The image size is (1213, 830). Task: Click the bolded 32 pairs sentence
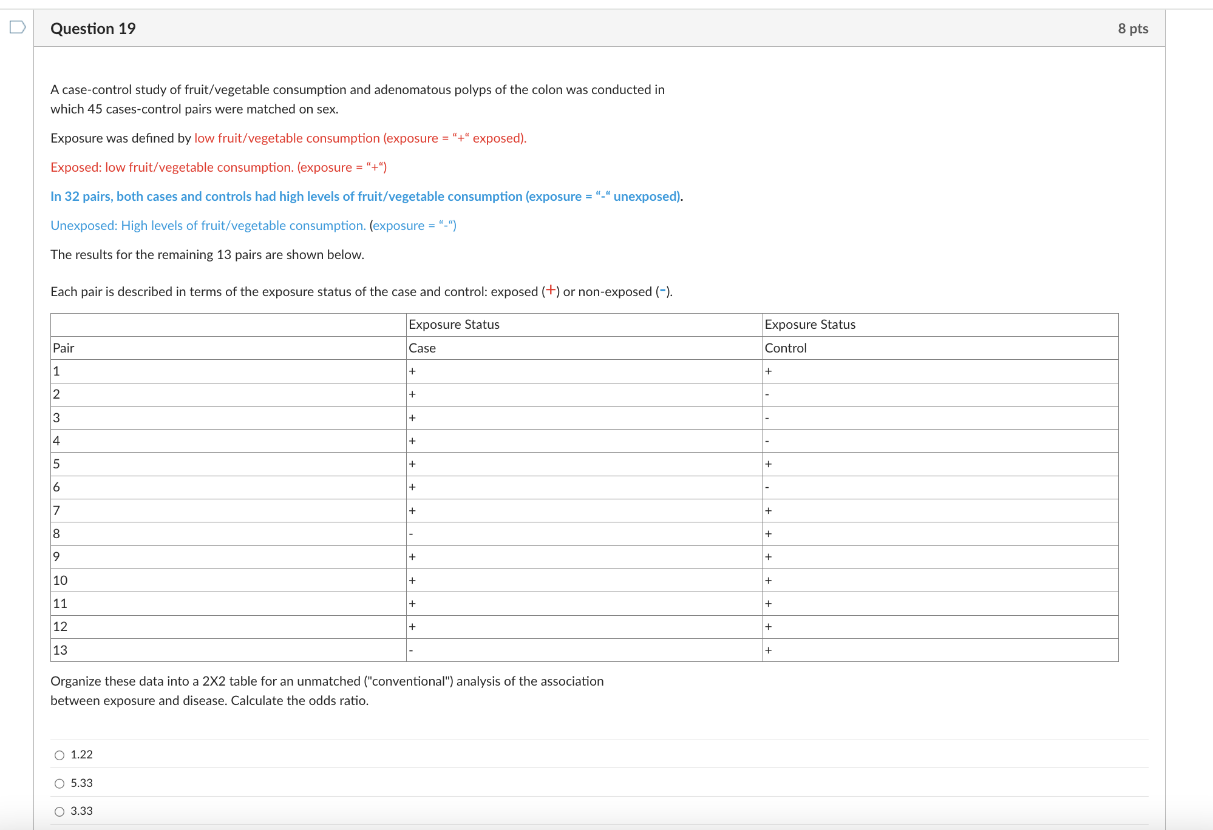(367, 196)
